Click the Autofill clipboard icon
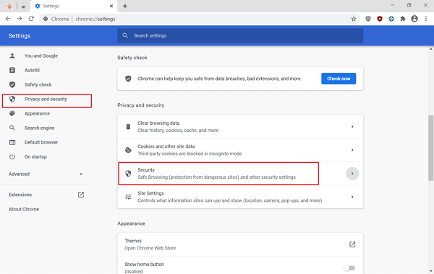434x274 pixels. tap(12, 70)
